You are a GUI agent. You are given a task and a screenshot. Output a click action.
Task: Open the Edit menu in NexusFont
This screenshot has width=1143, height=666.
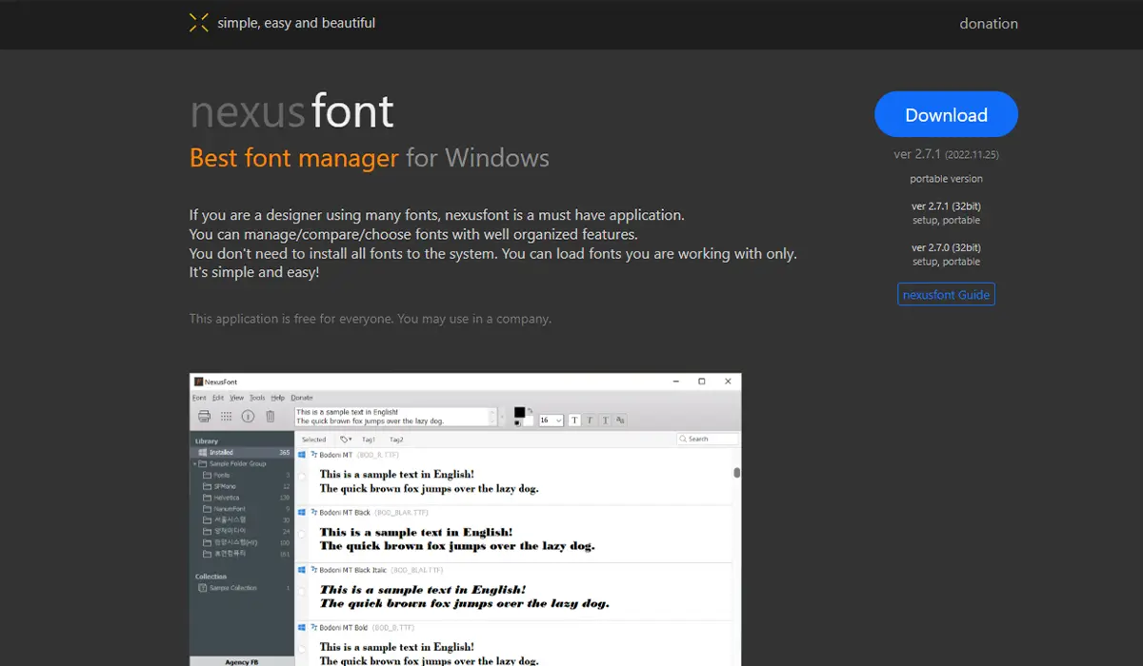[x=218, y=398]
